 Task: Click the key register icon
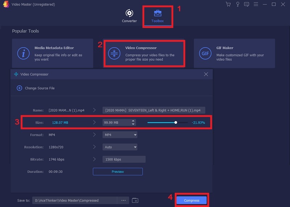click(238, 4)
